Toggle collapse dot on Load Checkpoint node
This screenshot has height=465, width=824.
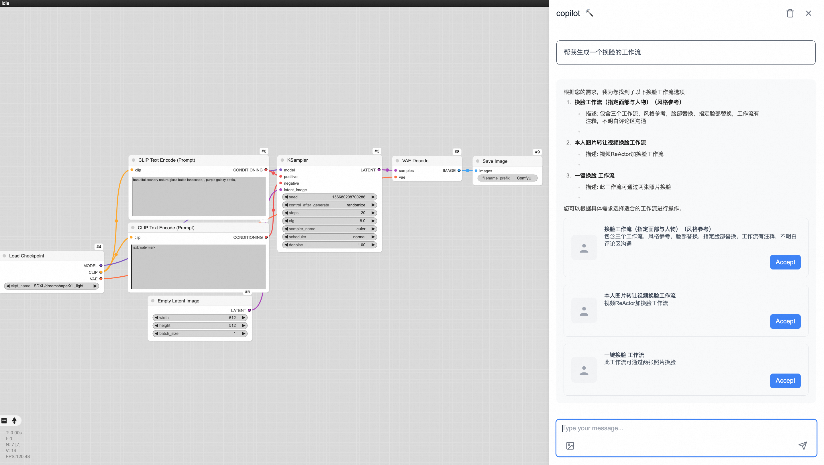point(5,256)
